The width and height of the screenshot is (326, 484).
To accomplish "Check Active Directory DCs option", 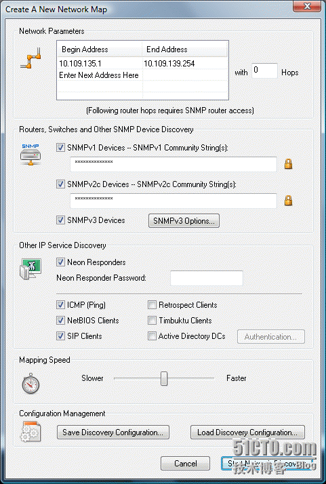I will 152,336.
